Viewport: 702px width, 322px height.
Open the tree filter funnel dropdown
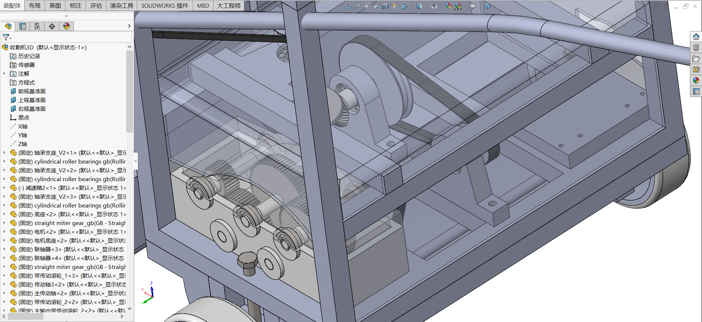tap(7, 37)
